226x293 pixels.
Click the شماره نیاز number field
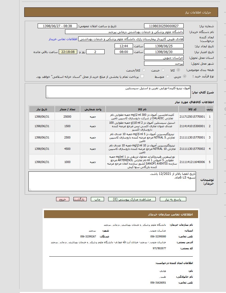coord(164,26)
